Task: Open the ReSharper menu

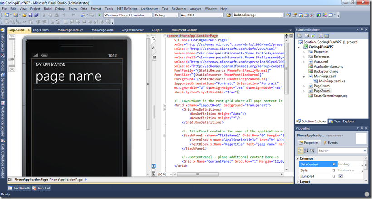Action: coord(179,9)
